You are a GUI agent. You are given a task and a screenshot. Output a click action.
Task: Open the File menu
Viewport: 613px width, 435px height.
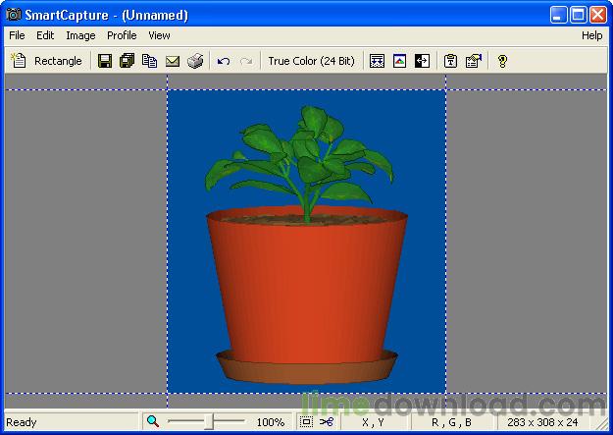(17, 35)
